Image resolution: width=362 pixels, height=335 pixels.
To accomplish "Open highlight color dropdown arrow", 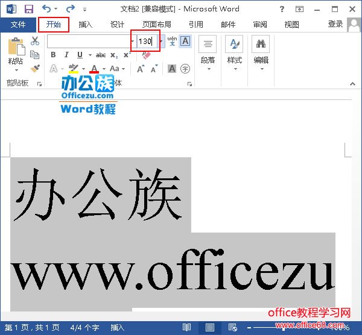I will click(84, 69).
